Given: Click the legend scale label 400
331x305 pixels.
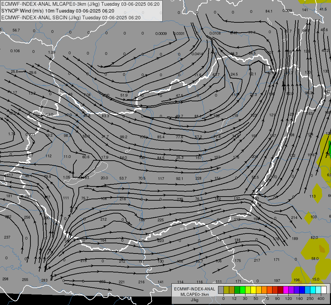Looking at the screenshot, I should point(321,299).
